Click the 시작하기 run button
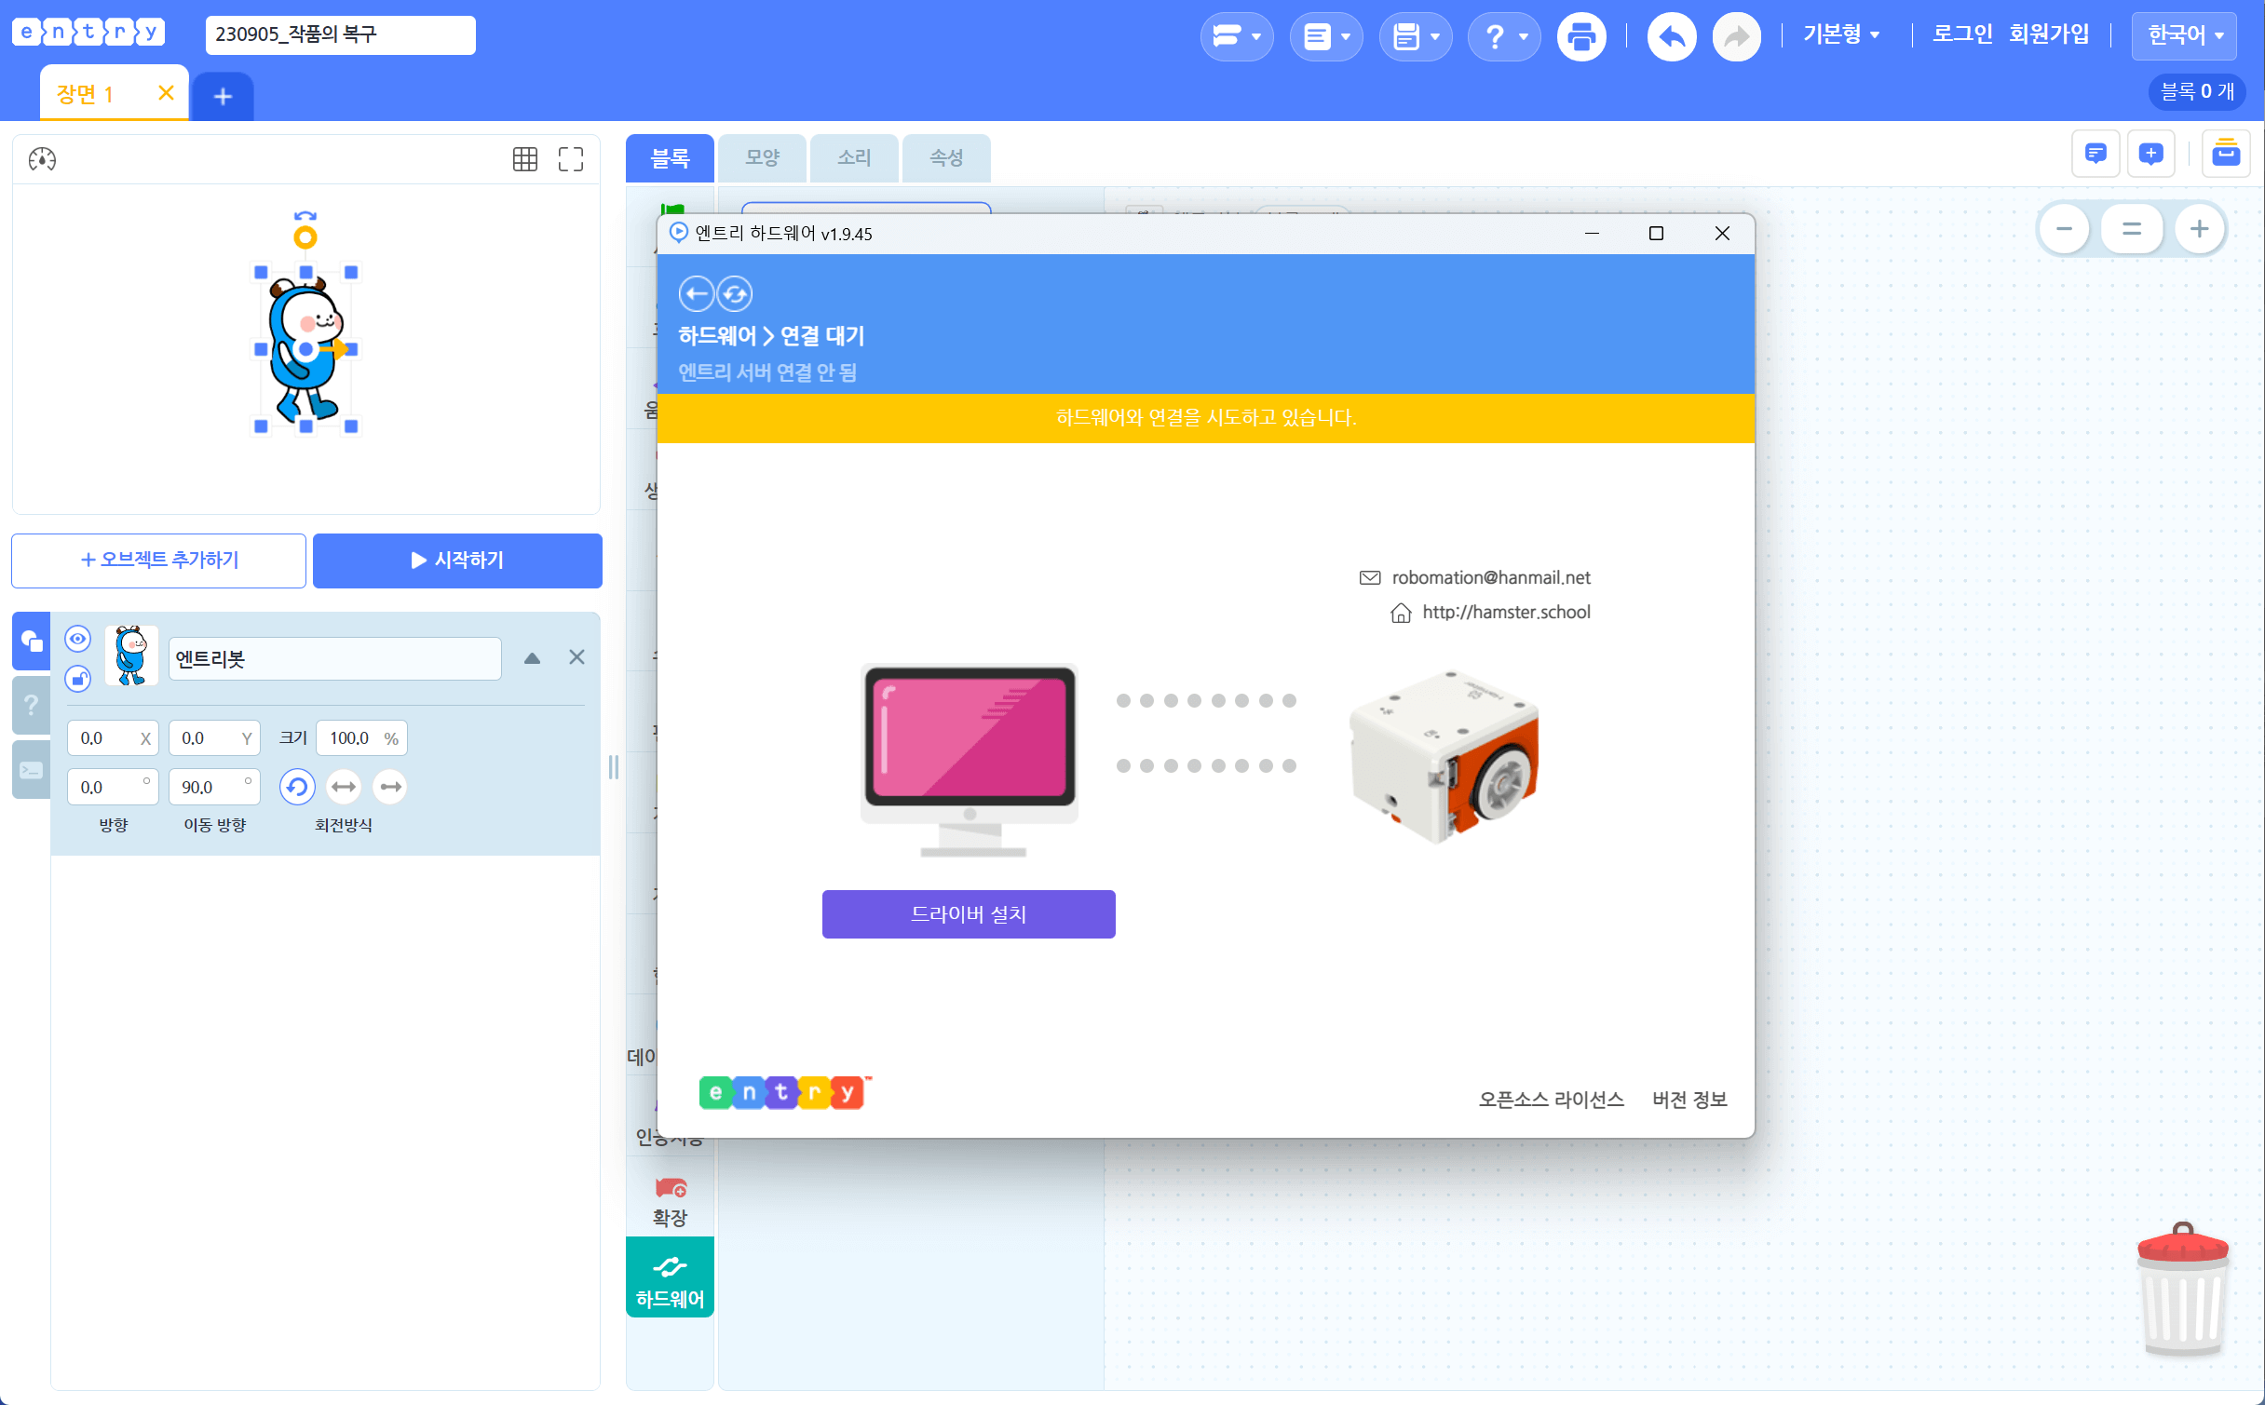Image resolution: width=2265 pixels, height=1405 pixels. (x=457, y=561)
